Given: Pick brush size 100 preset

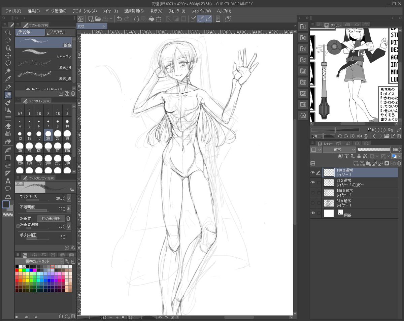Looking at the screenshot, I should click(x=67, y=148).
